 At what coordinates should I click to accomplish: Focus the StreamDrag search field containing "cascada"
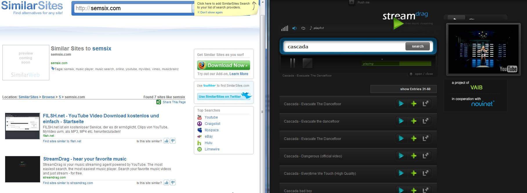point(344,46)
